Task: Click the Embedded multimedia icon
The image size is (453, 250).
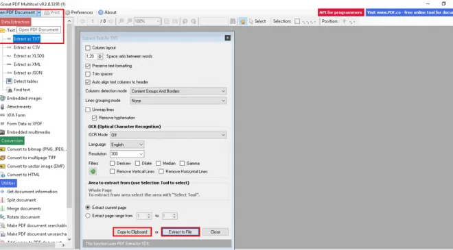Action: pos(3,132)
